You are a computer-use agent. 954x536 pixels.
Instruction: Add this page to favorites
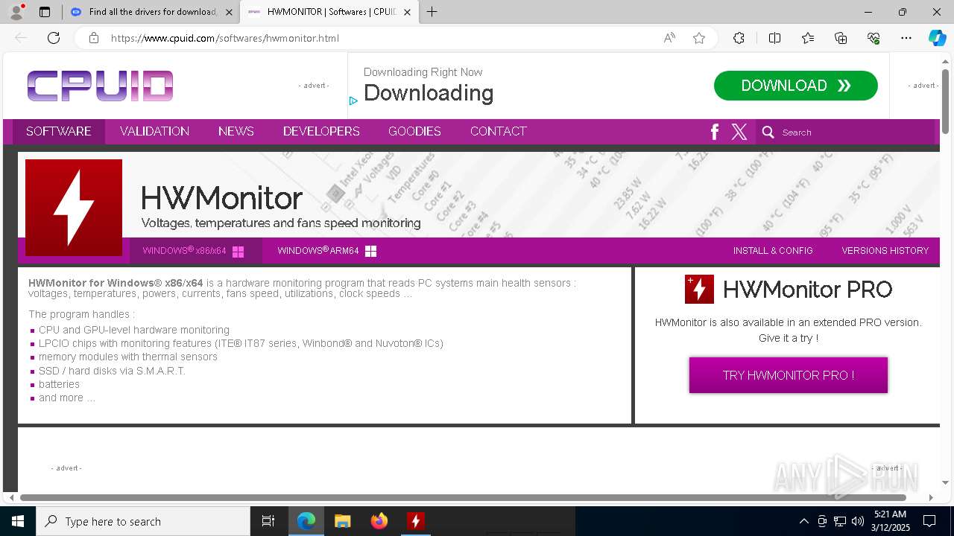699,38
